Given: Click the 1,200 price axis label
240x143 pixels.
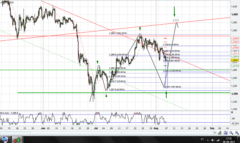Looking at the screenshot, I should [235, 94].
